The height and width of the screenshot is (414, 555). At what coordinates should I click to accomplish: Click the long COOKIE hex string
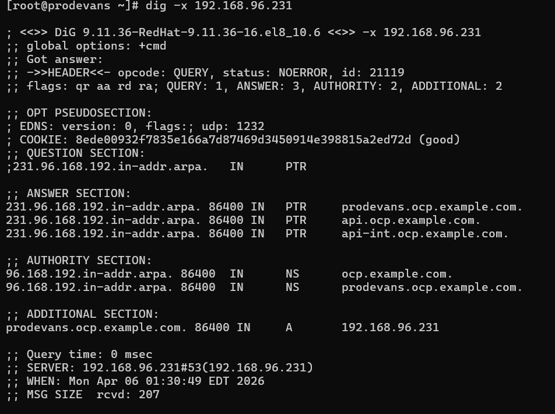(x=243, y=140)
